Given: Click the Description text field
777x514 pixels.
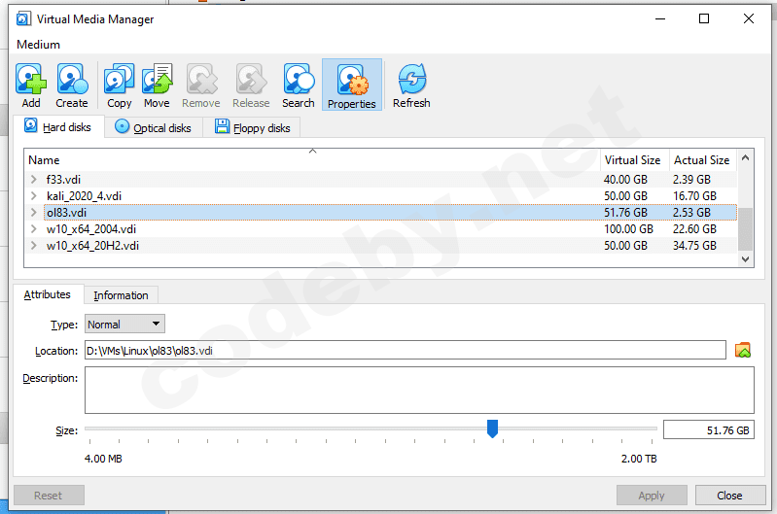Looking at the screenshot, I should pyautogui.click(x=418, y=390).
